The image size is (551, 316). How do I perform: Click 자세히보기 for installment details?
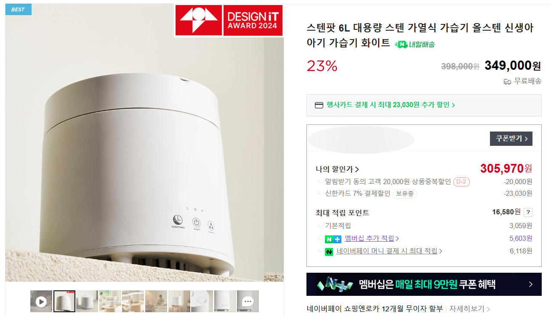(469, 309)
